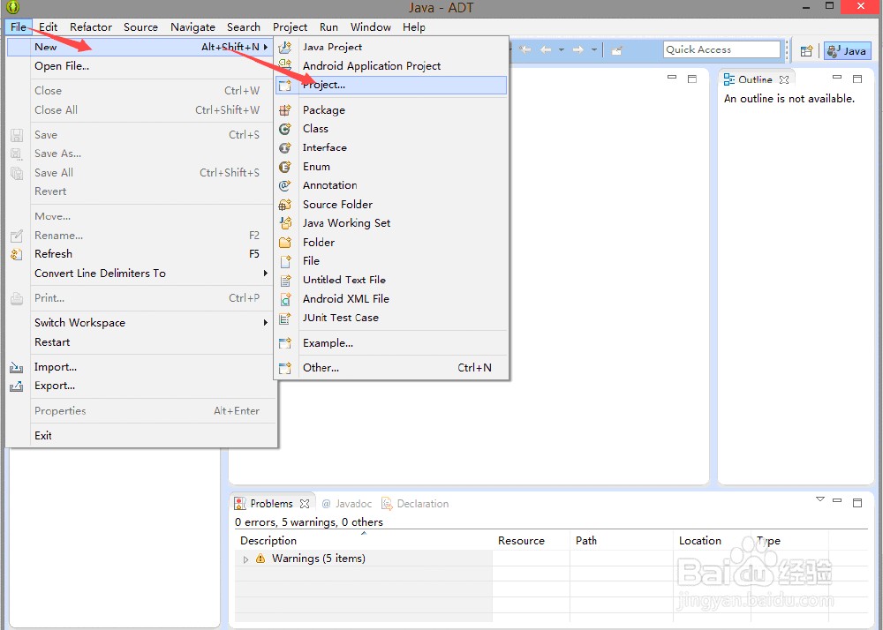The height and width of the screenshot is (630, 883).
Task: Minimize the editor area
Action: (x=672, y=78)
